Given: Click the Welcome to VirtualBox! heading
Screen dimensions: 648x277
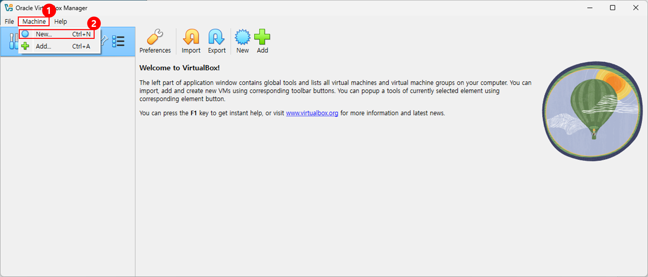Looking at the screenshot, I should click(179, 68).
